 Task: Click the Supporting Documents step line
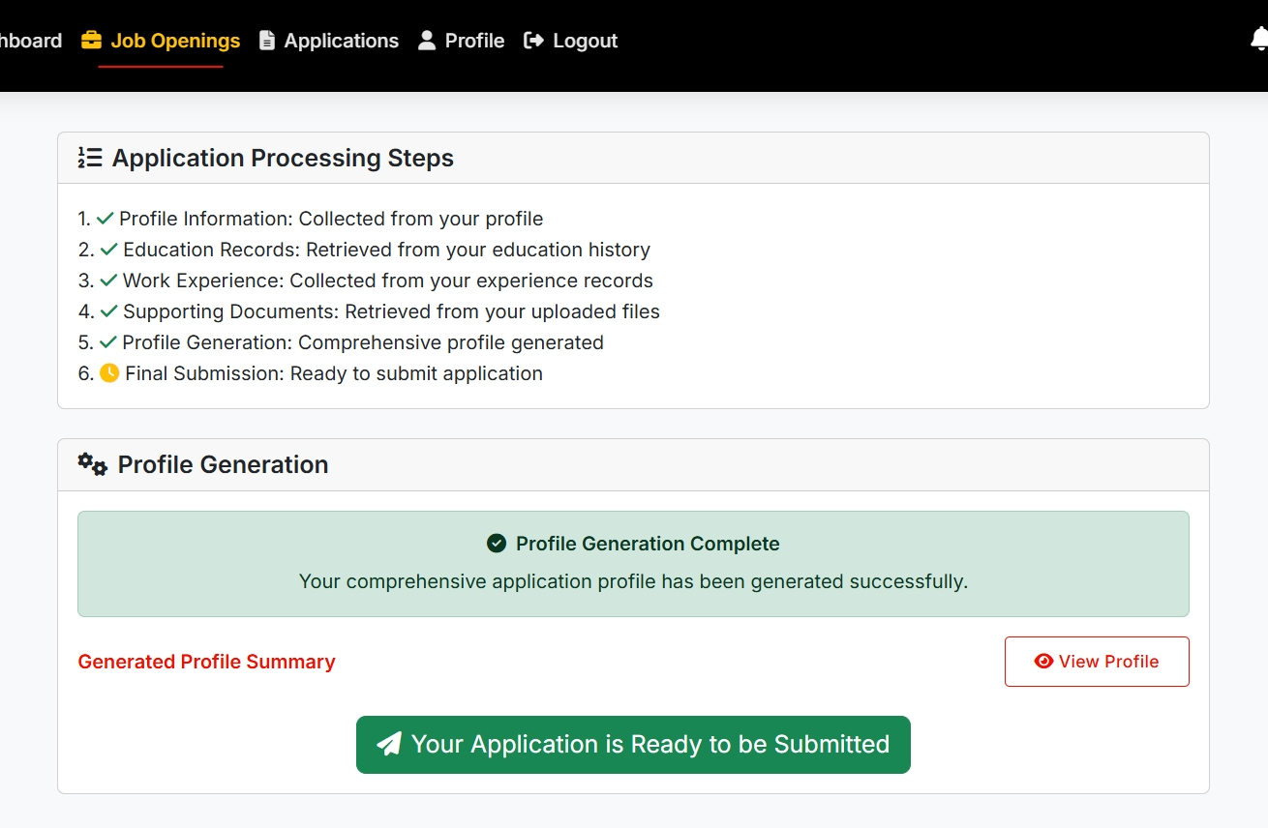[x=390, y=311]
